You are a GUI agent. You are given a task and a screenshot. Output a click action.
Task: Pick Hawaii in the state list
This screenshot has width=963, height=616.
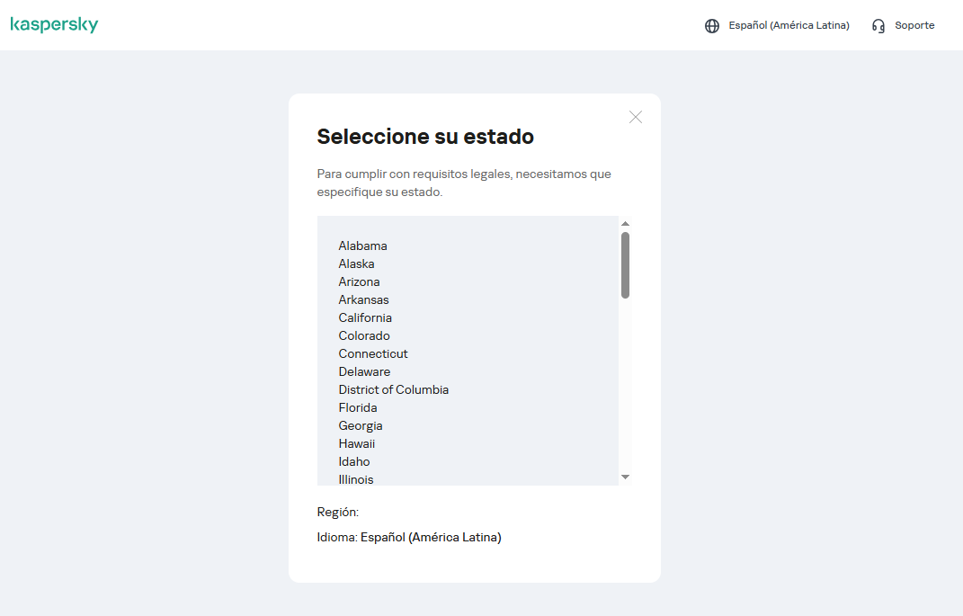click(x=357, y=444)
